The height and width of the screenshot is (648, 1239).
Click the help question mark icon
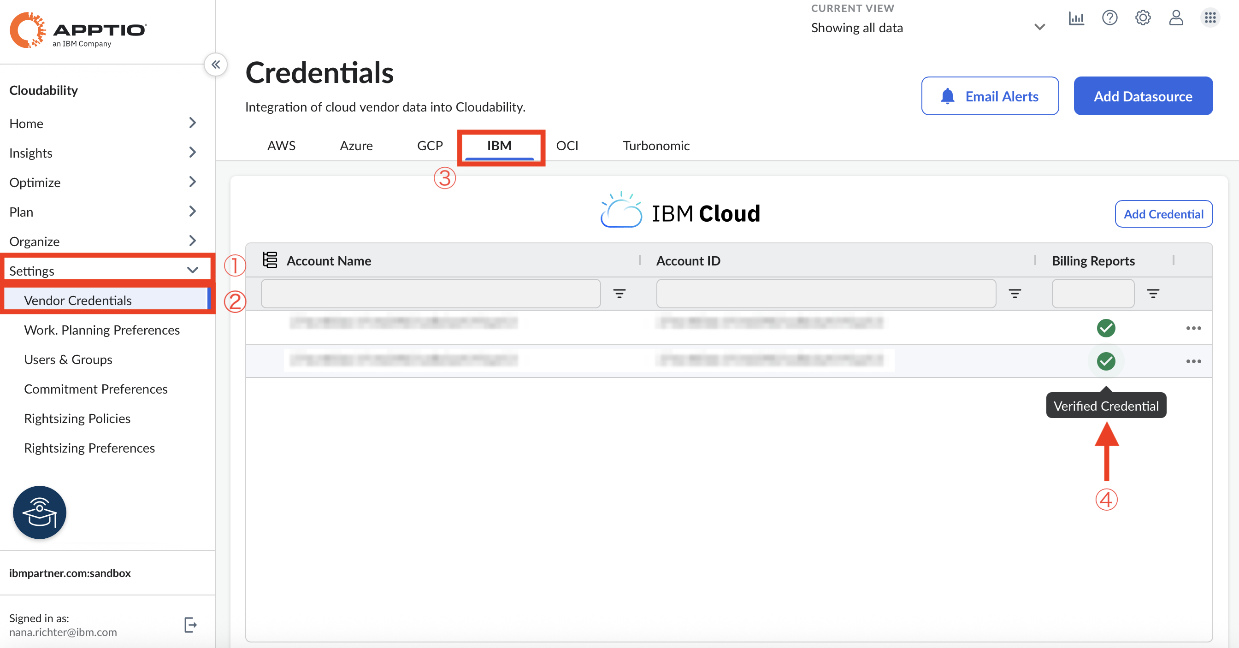(1110, 18)
